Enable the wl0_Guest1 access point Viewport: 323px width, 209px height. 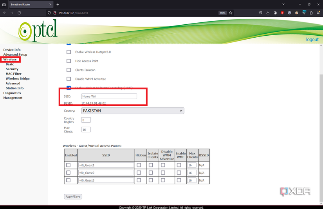(x=68, y=165)
